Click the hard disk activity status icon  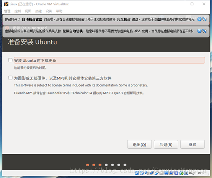pyautogui.click(x=137, y=173)
